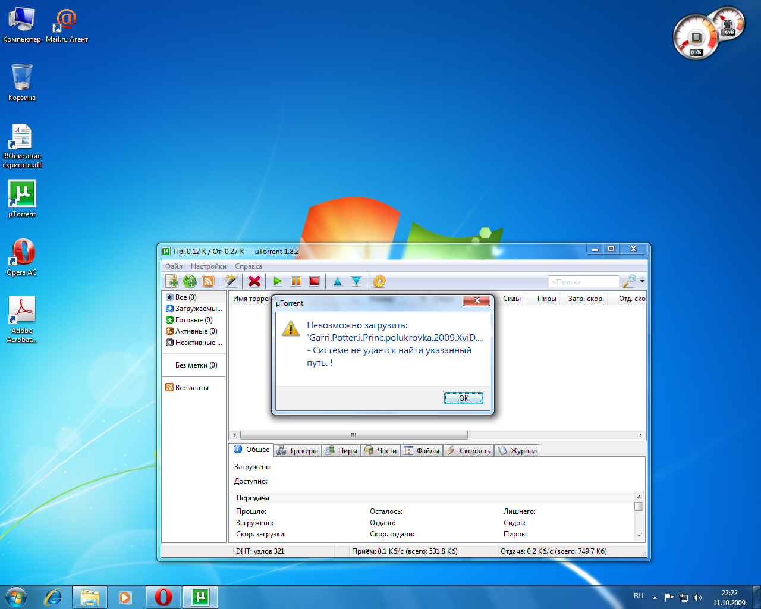
Task: Switch to the Части tab
Action: (x=380, y=451)
